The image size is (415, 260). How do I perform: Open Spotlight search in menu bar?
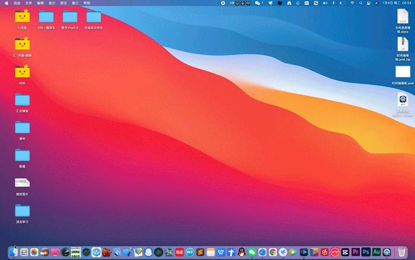[360, 3]
